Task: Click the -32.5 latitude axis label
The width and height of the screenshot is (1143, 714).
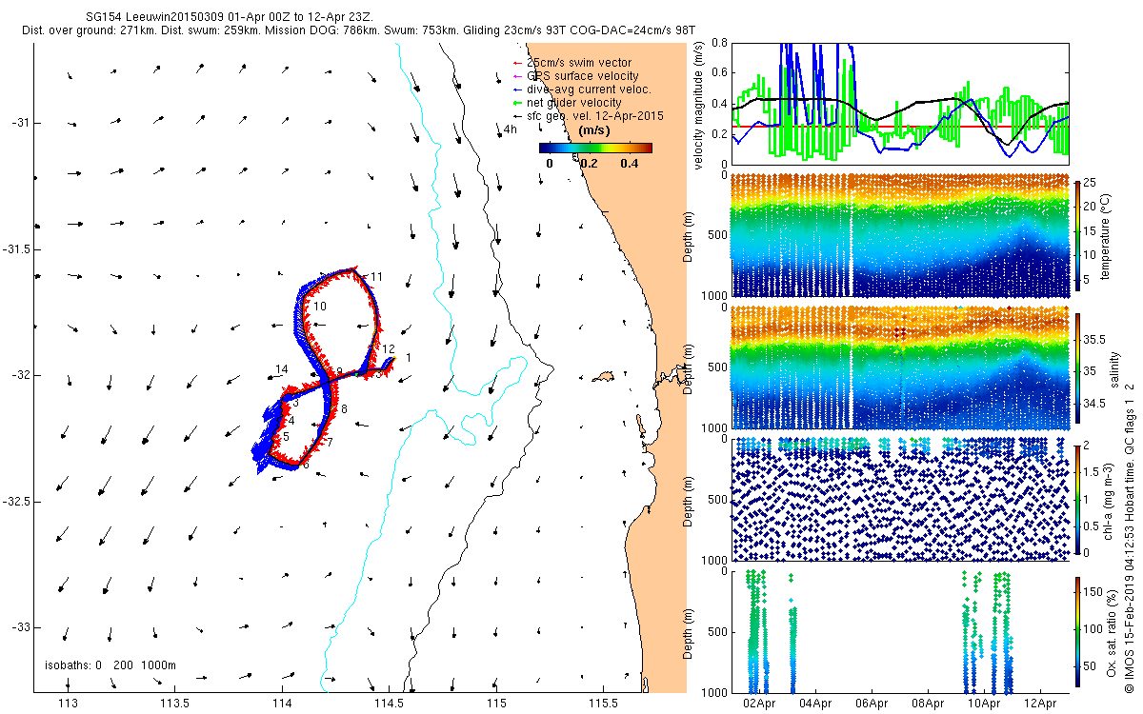Action: pyautogui.click(x=17, y=501)
